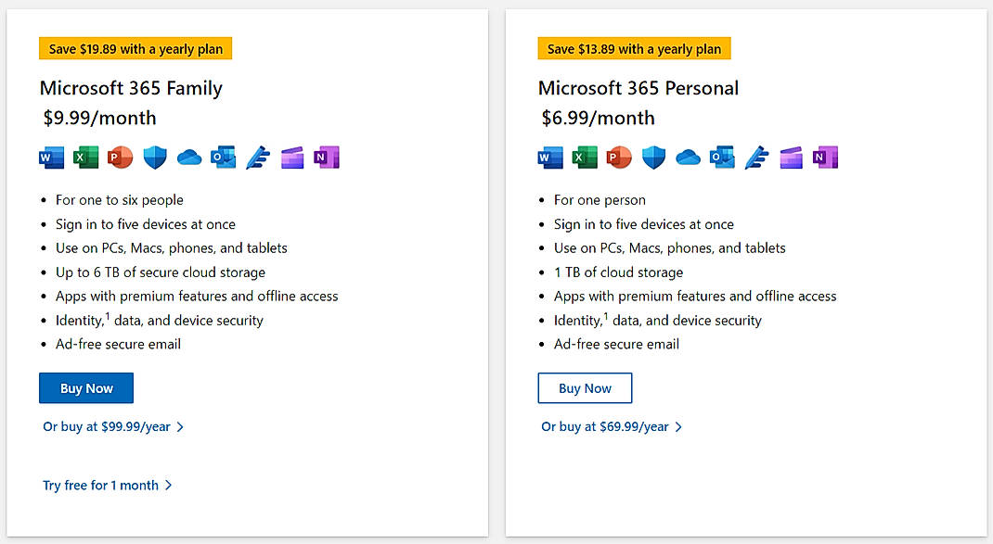The width and height of the screenshot is (993, 544).
Task: Open the Word icon in the Family plan
Action: 51,158
